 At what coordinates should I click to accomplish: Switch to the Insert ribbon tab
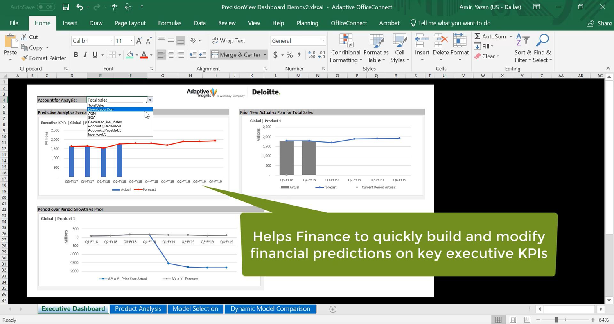[70, 23]
